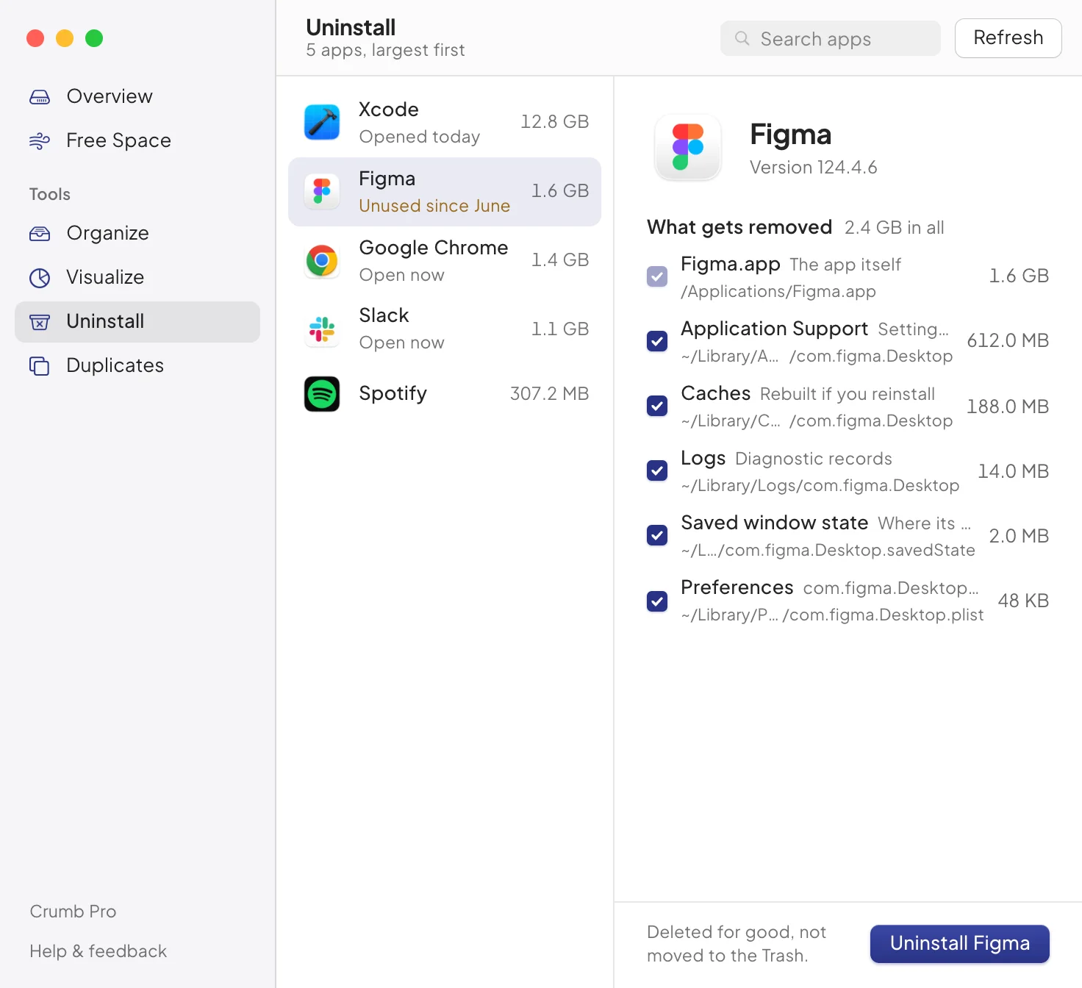Click the Uninstall box icon in sidebar
Image resolution: width=1082 pixels, height=988 pixels.
tap(40, 322)
